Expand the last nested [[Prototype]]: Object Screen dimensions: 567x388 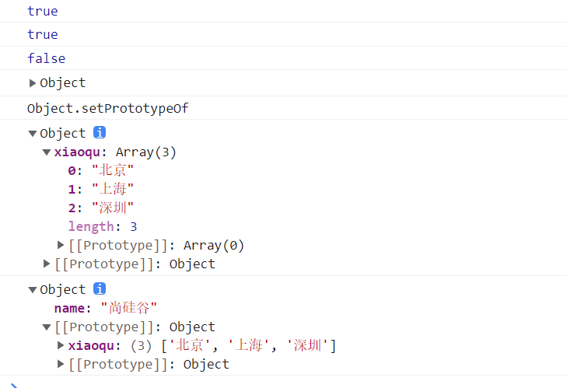61,364
